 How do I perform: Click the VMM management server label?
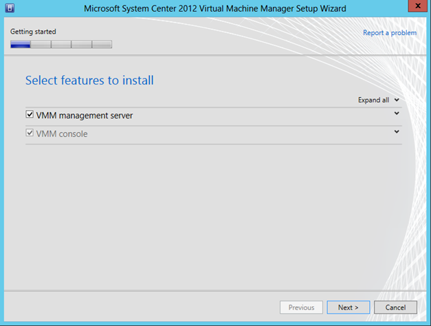coord(85,116)
